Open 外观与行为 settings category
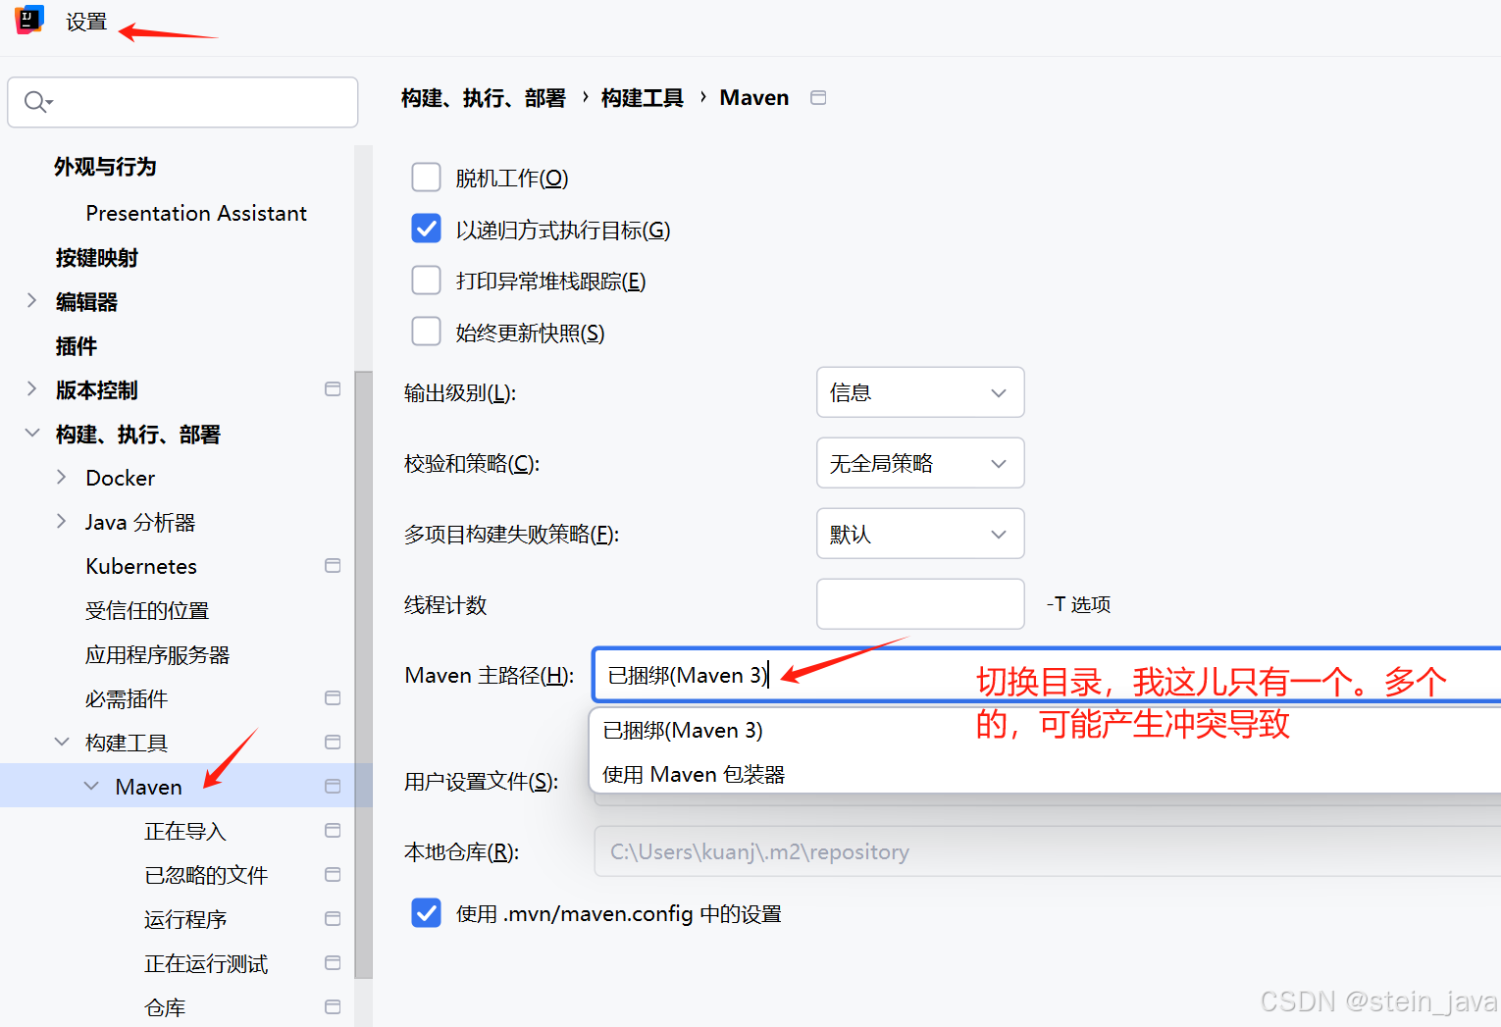Viewport: 1501px width, 1027px height. [x=105, y=167]
